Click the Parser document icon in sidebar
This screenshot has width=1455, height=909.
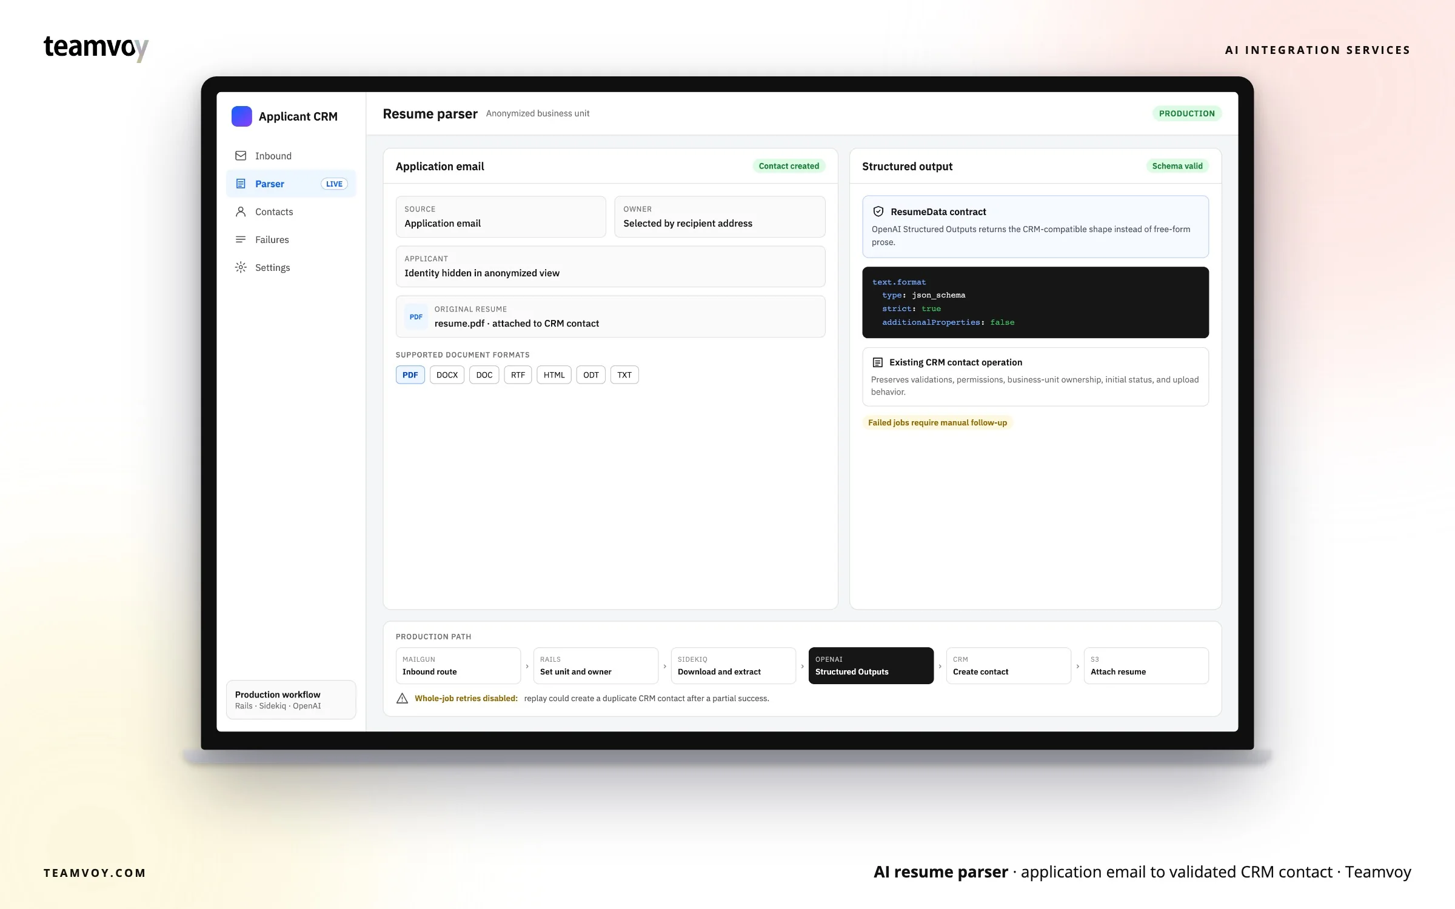click(x=241, y=184)
